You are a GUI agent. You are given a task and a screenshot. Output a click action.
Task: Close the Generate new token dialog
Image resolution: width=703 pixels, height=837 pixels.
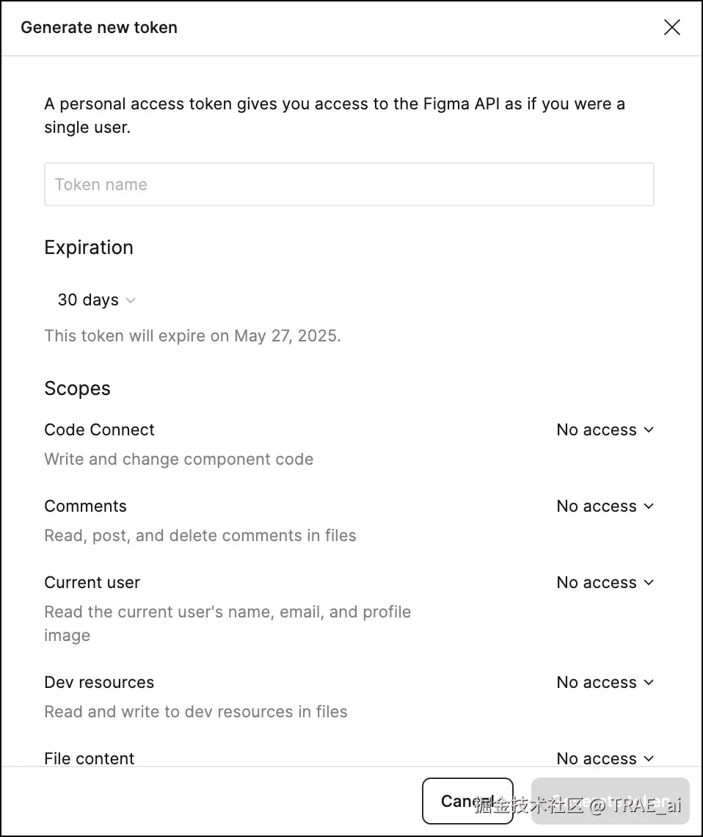point(671,28)
